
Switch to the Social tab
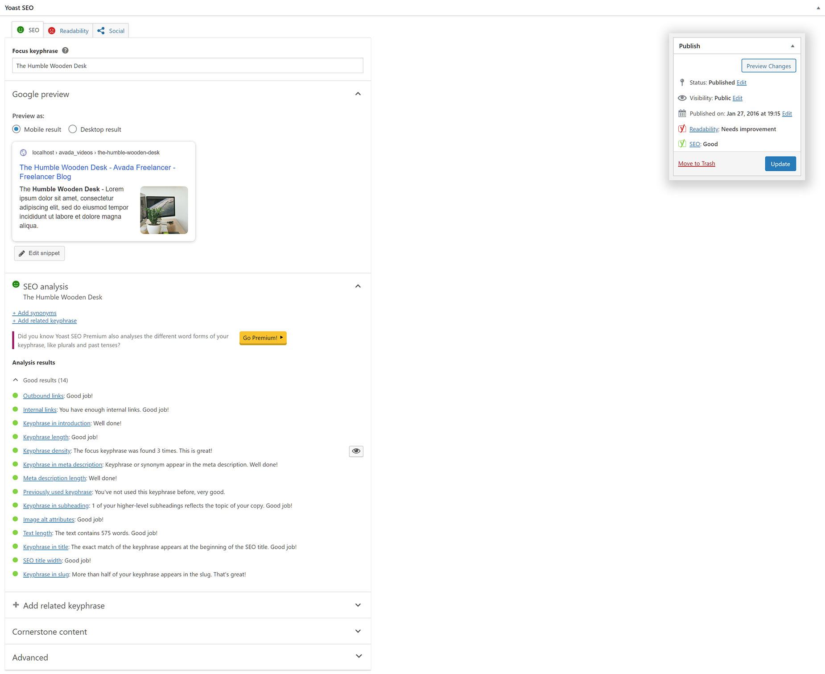(111, 31)
